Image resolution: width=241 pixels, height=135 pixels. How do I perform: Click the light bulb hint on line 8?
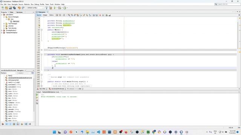(x=39, y=25)
